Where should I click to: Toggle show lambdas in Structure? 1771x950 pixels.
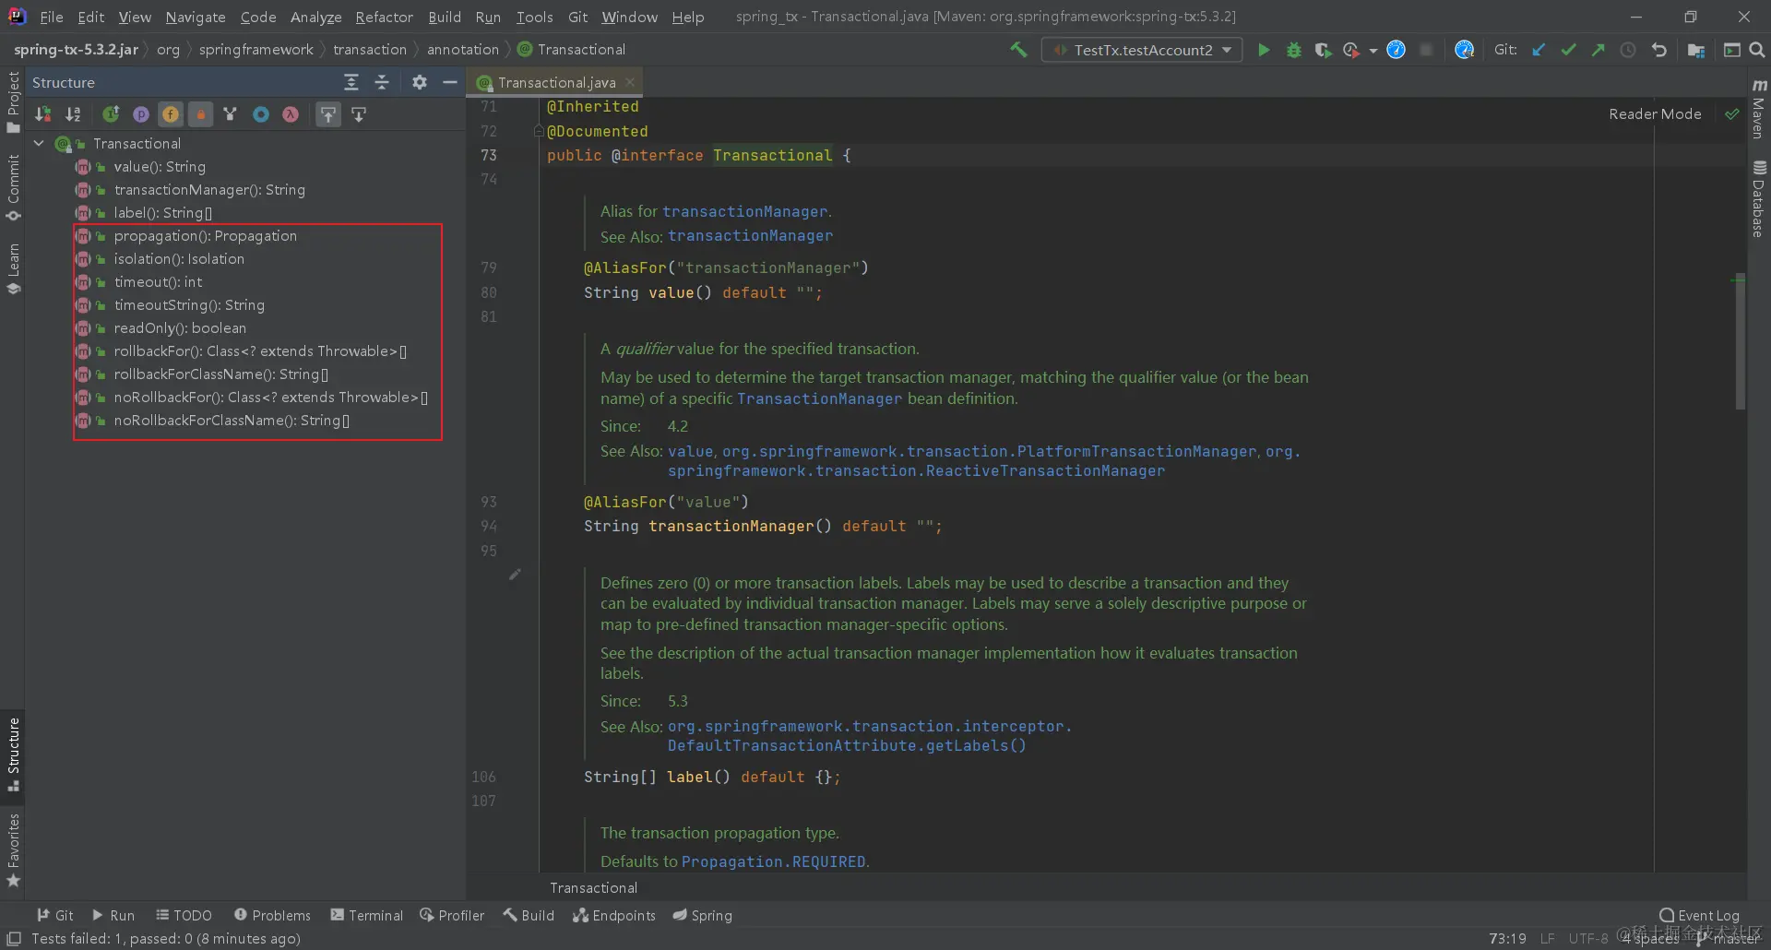291,114
